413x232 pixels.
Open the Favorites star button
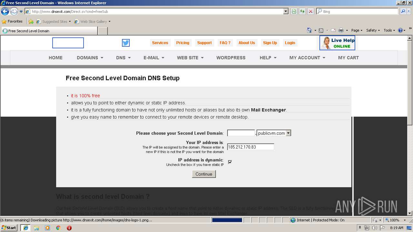pyautogui.click(x=12, y=22)
